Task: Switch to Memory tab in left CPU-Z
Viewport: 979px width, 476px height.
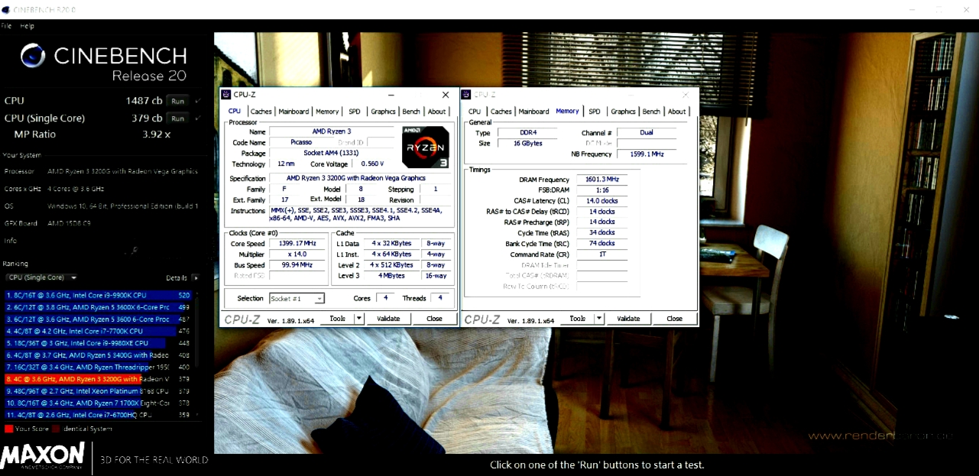Action: tap(327, 112)
